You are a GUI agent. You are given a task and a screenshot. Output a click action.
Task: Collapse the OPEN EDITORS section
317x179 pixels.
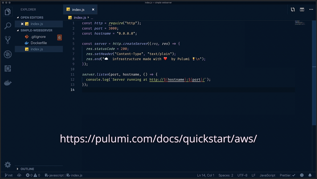click(32, 17)
